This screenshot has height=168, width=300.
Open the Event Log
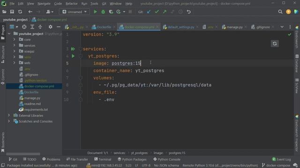point(281,160)
